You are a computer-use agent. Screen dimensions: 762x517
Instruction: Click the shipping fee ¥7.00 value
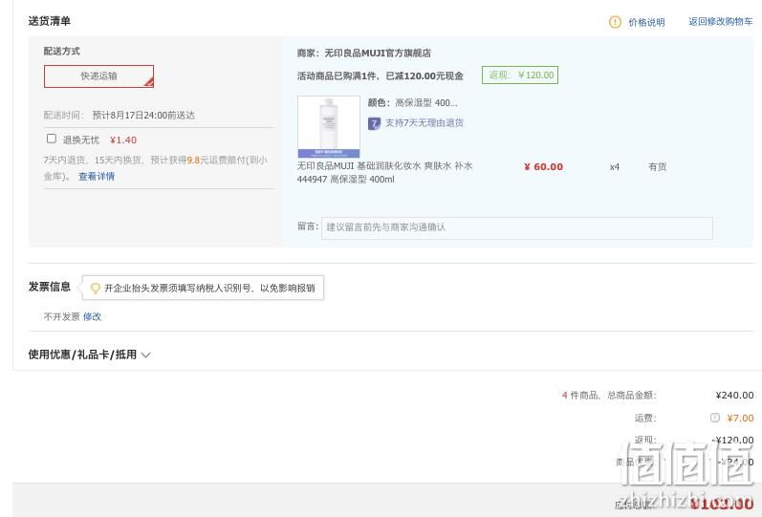pos(740,418)
